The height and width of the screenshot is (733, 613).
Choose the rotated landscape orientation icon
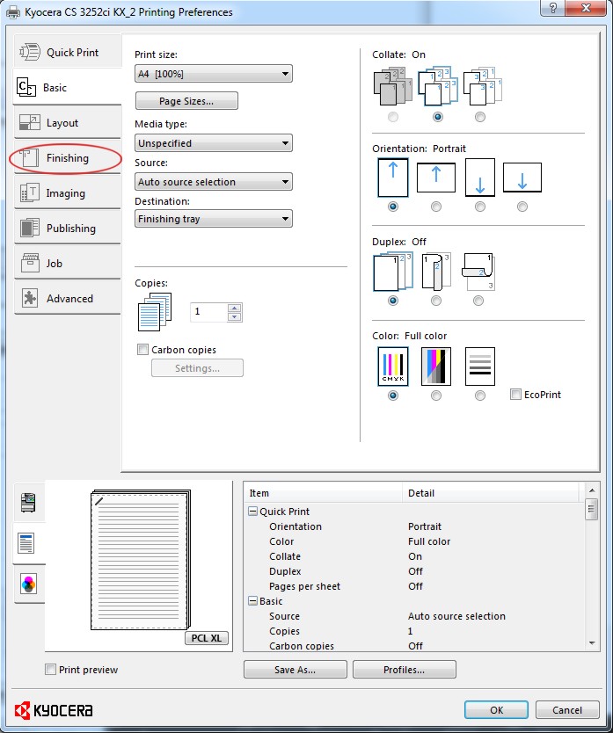[x=522, y=178]
